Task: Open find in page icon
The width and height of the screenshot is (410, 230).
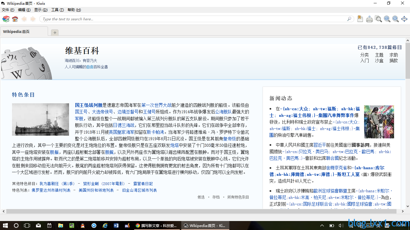Action: [378, 19]
